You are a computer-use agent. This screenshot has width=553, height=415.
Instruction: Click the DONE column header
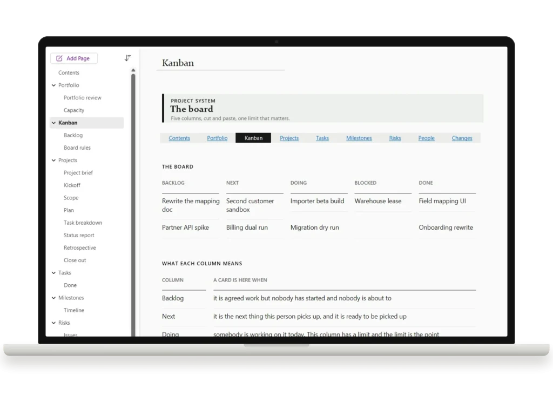pyautogui.click(x=426, y=183)
